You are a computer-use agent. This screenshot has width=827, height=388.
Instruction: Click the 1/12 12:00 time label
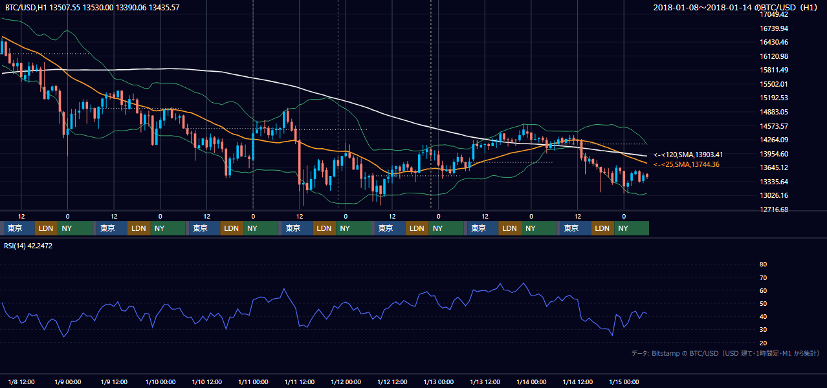coord(392,381)
